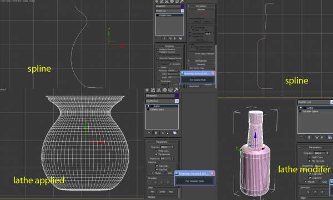Check Lock Handles in the Selection rollout
The image size is (333, 200).
coord(192,27)
